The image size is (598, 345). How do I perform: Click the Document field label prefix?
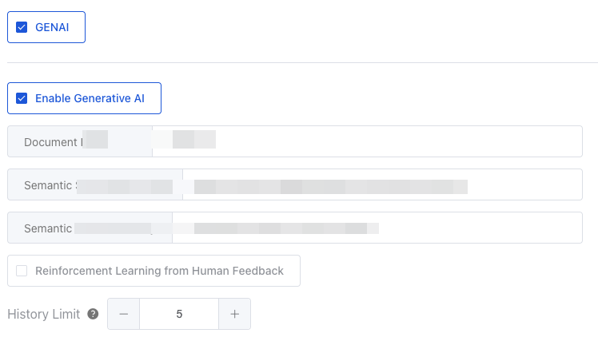click(x=53, y=142)
